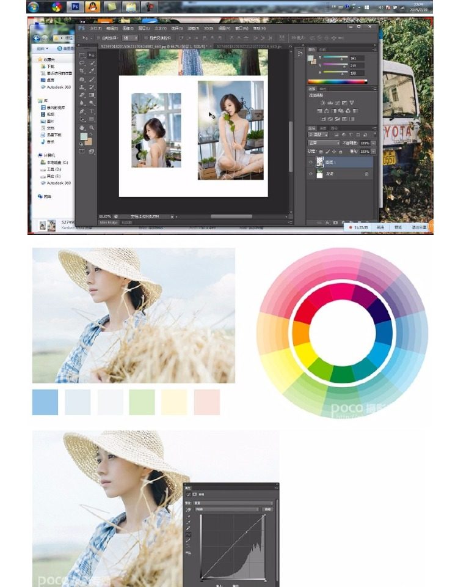458x587 pixels.
Task: Select the Rectangular Marquee tool
Action: coord(82,56)
